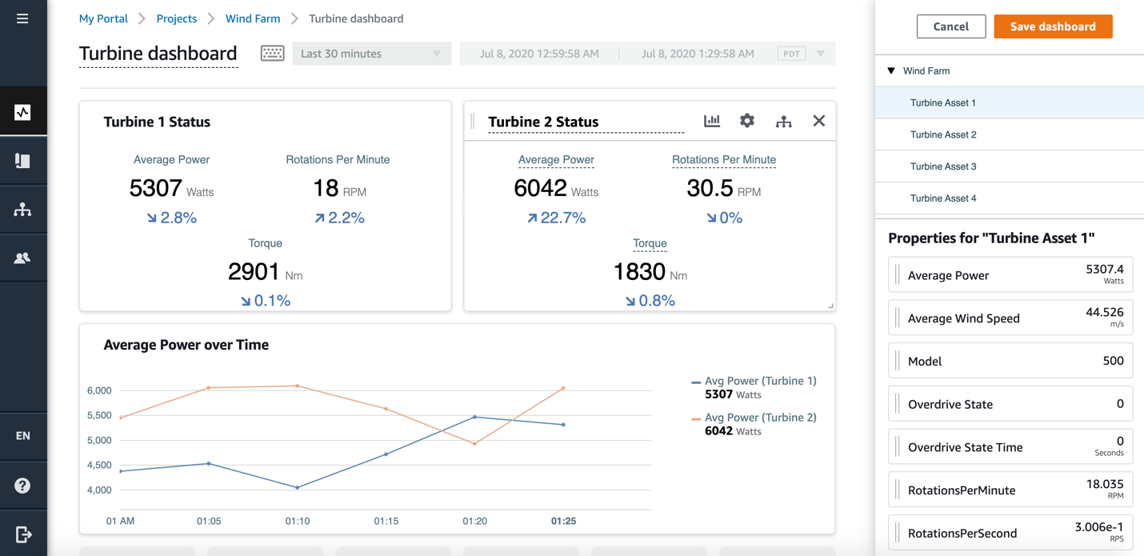Viewport: 1144px width, 556px height.
Task: Open the projects panel from the sidebar
Action: [23, 160]
